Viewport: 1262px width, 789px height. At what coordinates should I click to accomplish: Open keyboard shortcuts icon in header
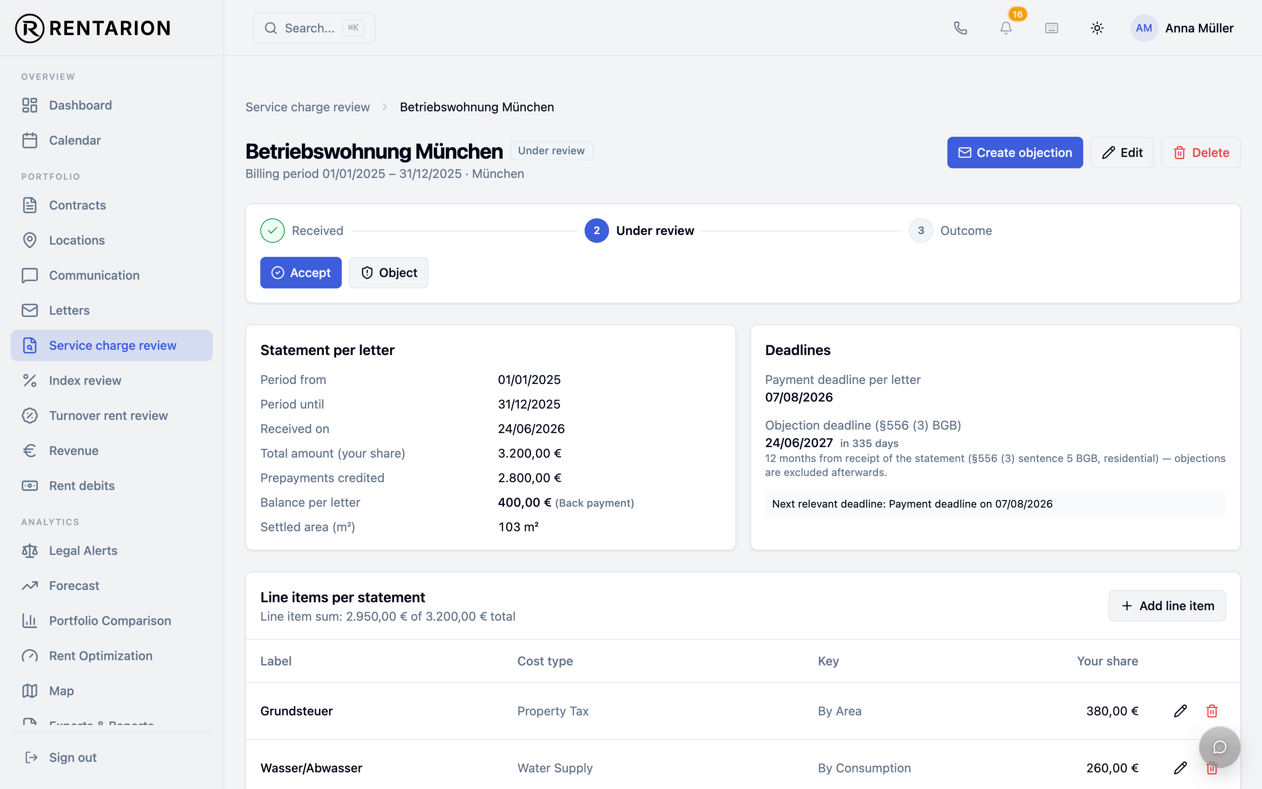pos(1051,28)
